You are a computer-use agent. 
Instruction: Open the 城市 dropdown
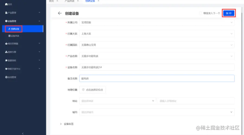[157, 112]
